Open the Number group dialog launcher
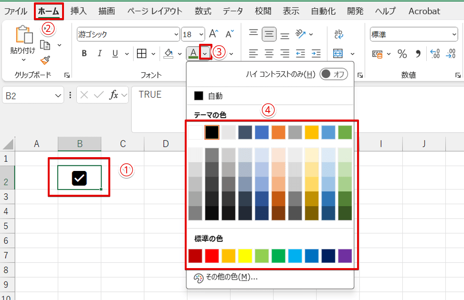Image resolution: width=464 pixels, height=300 pixels. point(458,76)
